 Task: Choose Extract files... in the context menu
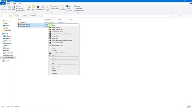tap(64, 36)
